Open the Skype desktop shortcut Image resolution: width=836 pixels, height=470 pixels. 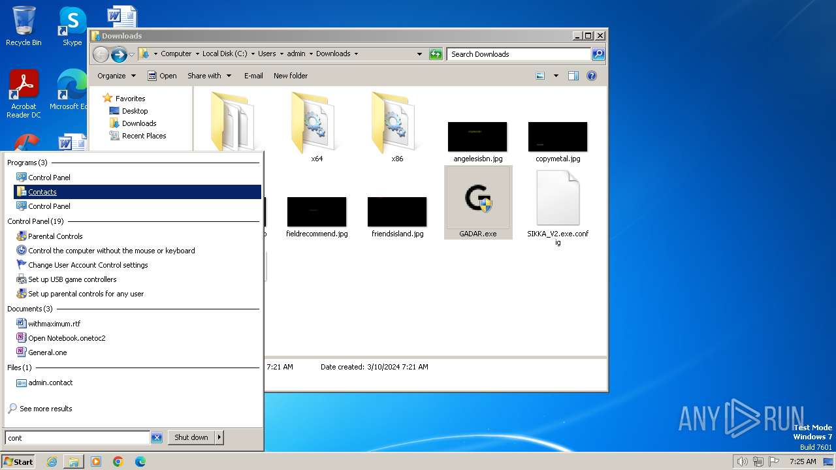coord(72,26)
